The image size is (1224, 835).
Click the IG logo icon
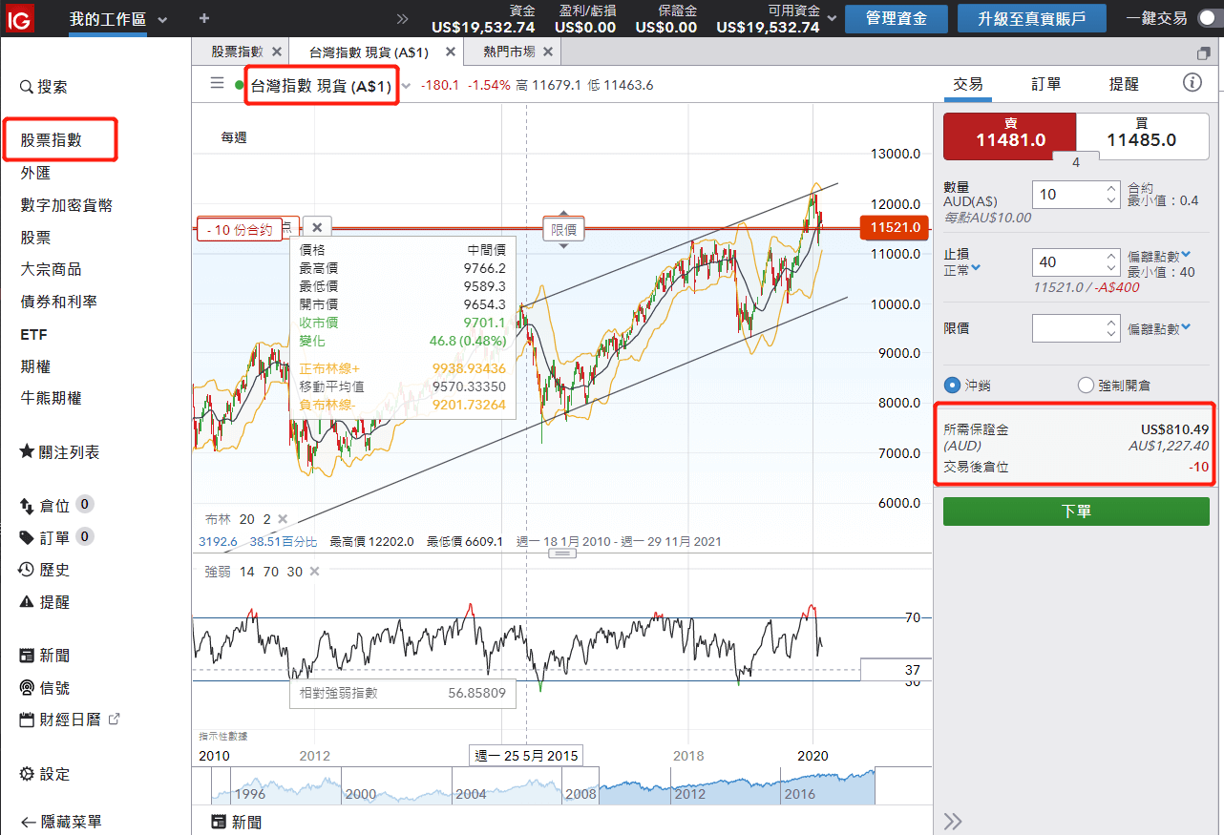pyautogui.click(x=20, y=17)
